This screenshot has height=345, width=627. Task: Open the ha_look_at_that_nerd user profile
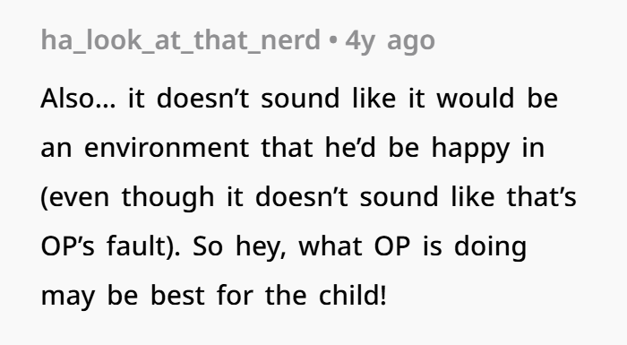pos(181,40)
